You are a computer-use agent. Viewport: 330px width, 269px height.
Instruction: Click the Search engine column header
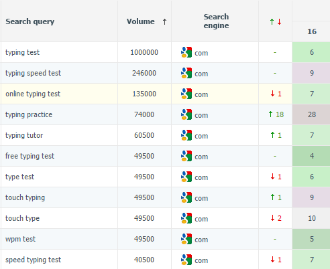tap(216, 21)
